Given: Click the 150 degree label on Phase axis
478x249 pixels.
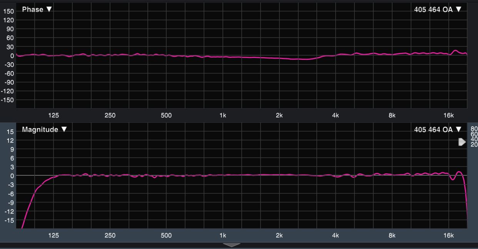Looking at the screenshot, I should point(9,12).
